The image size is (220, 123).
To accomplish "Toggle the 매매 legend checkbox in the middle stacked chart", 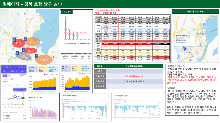I will 45,74.
